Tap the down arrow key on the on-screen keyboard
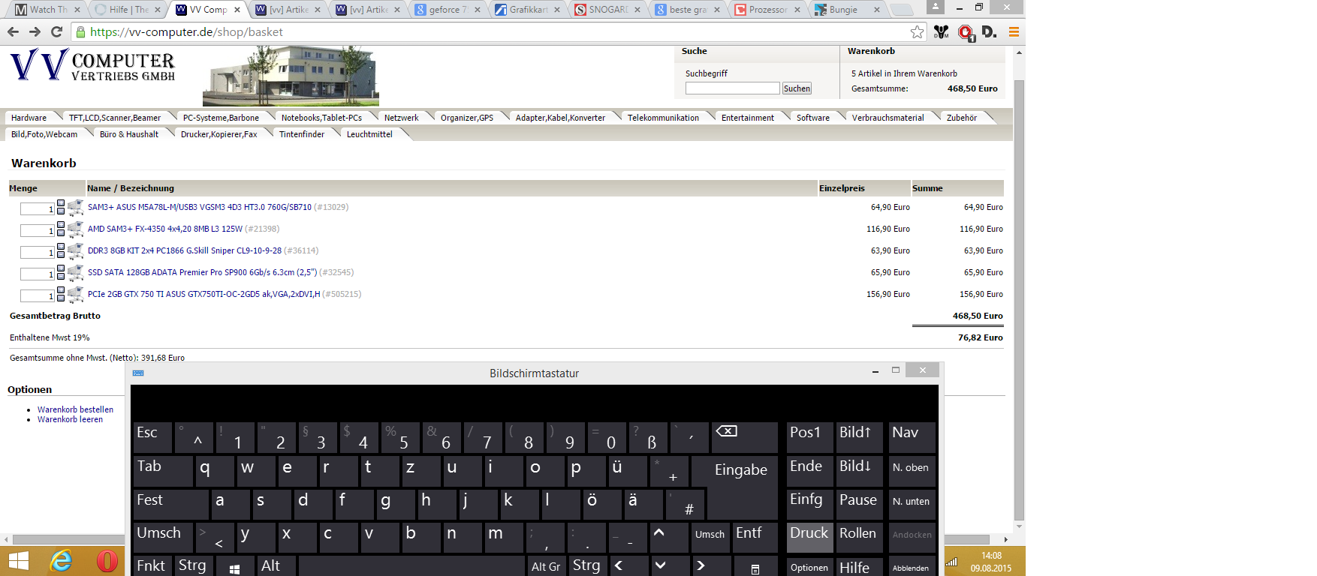This screenshot has width=1317, height=576. 670,565
